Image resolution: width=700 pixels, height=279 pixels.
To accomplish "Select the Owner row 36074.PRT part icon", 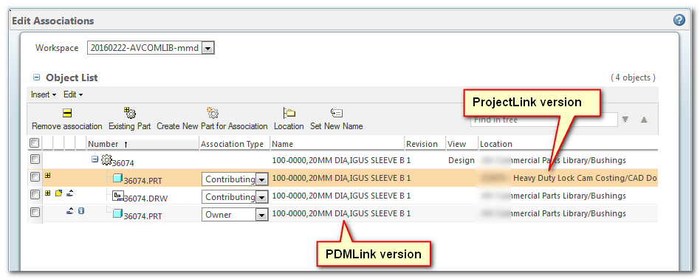I will click(x=118, y=214).
